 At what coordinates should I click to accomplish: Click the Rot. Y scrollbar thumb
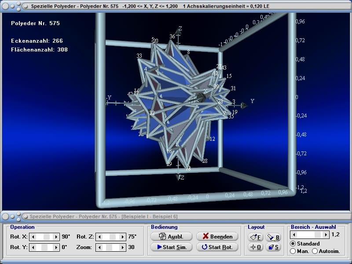[x=44, y=247]
